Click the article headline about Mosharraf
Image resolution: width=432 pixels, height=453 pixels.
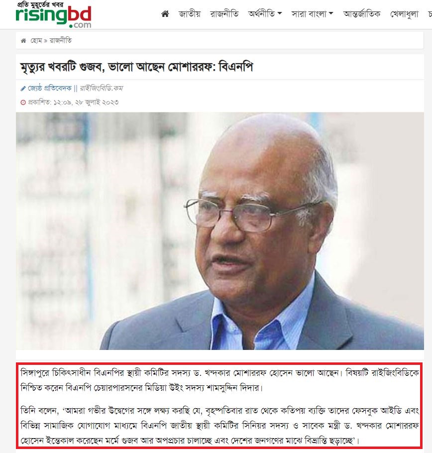pos(136,67)
